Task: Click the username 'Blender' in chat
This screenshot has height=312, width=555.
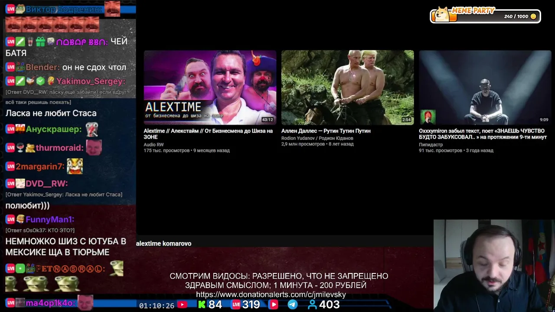Action: click(x=42, y=67)
